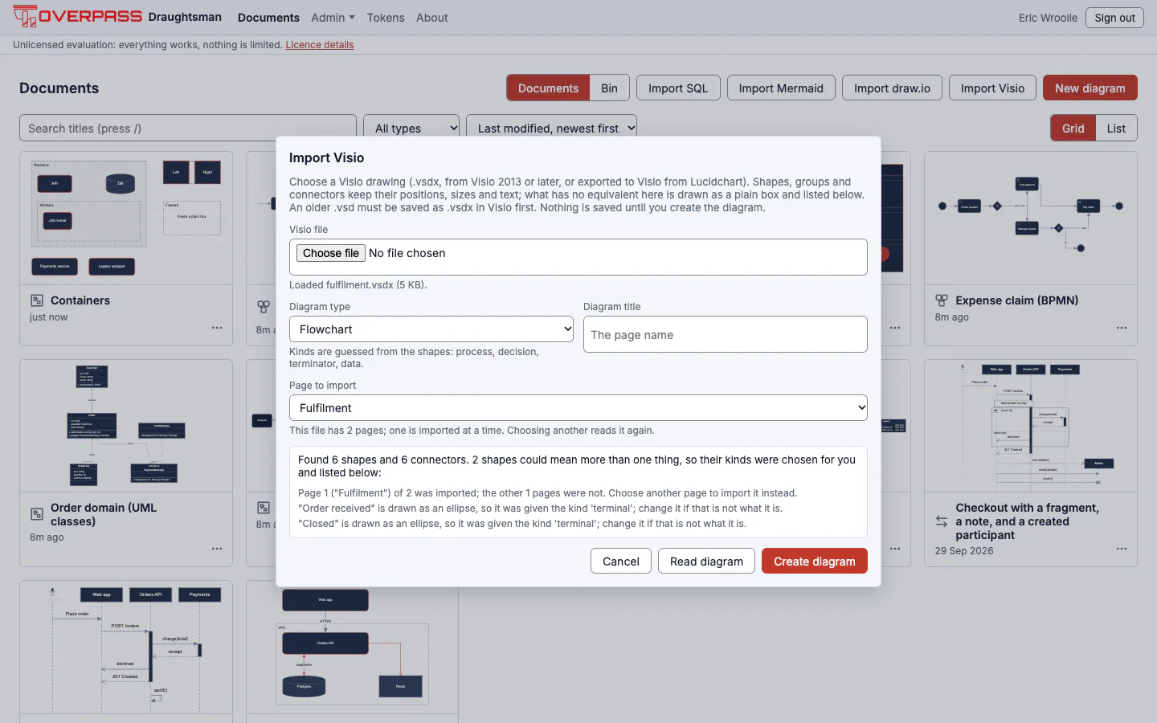Click the 'Loaded fulfilment.vsdx (5 KB).' text
The image size is (1157, 723).
358,285
